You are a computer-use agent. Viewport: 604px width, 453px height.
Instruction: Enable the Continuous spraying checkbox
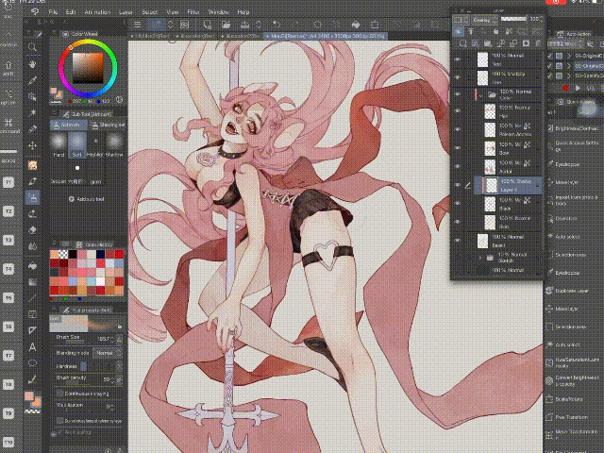point(60,393)
